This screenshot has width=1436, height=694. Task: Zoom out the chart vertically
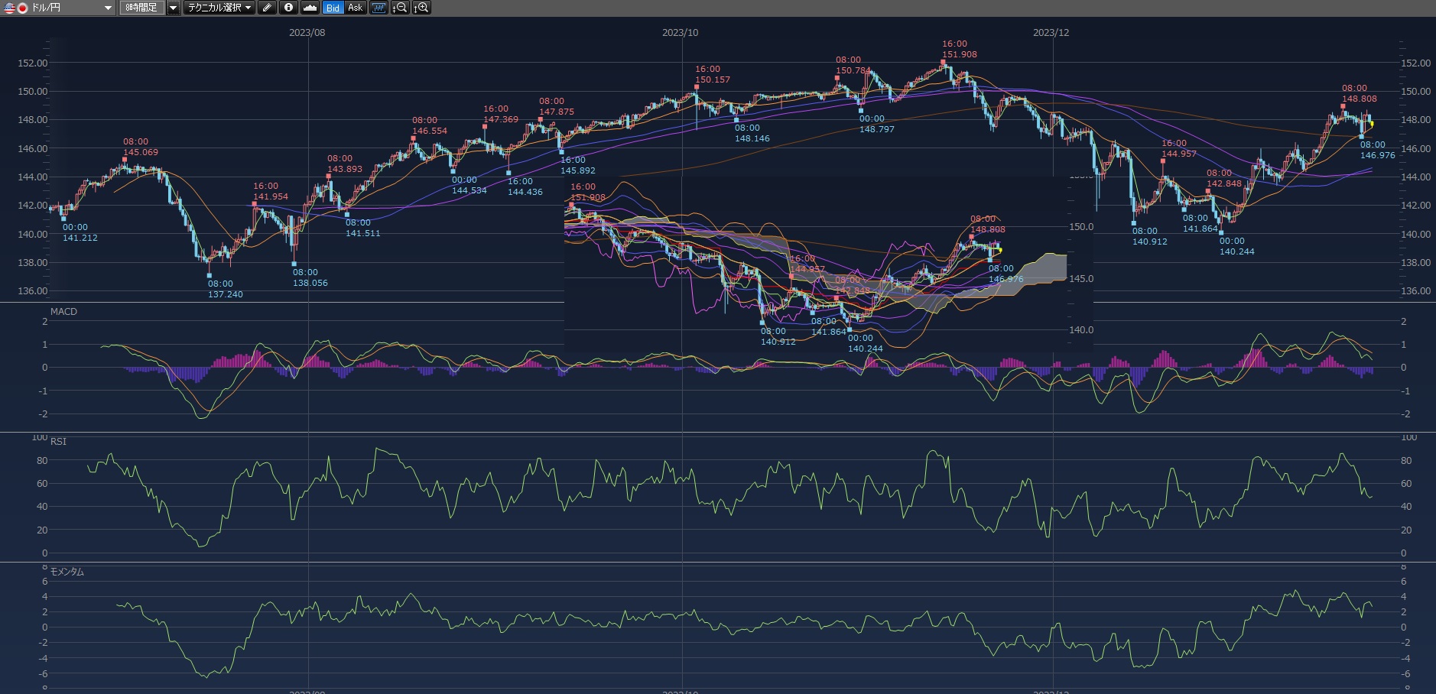(x=399, y=8)
